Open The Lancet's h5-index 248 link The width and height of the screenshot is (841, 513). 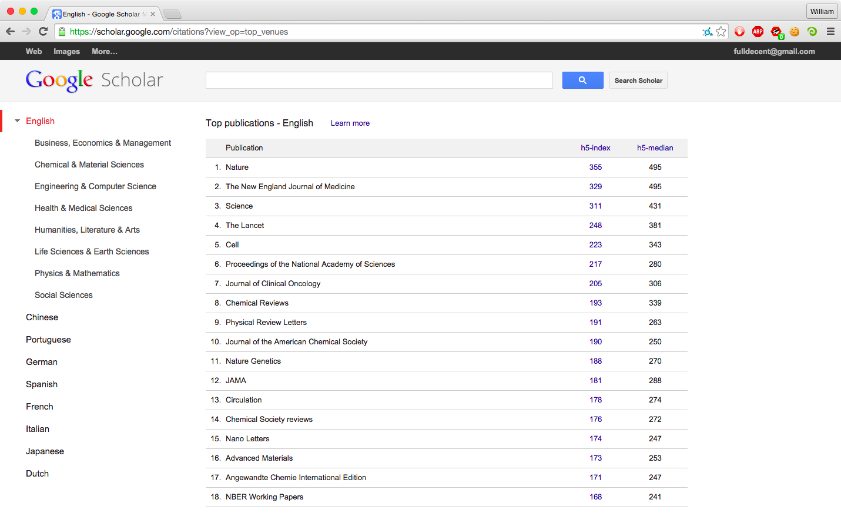[x=595, y=226]
